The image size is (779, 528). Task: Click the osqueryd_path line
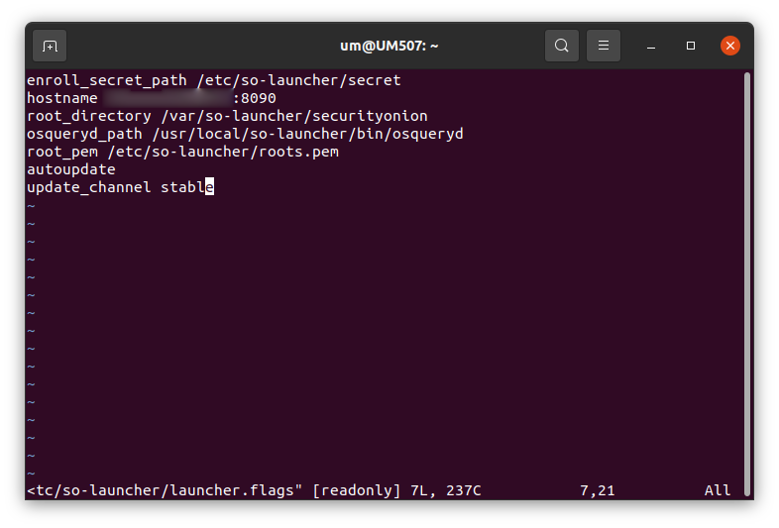coord(245,134)
